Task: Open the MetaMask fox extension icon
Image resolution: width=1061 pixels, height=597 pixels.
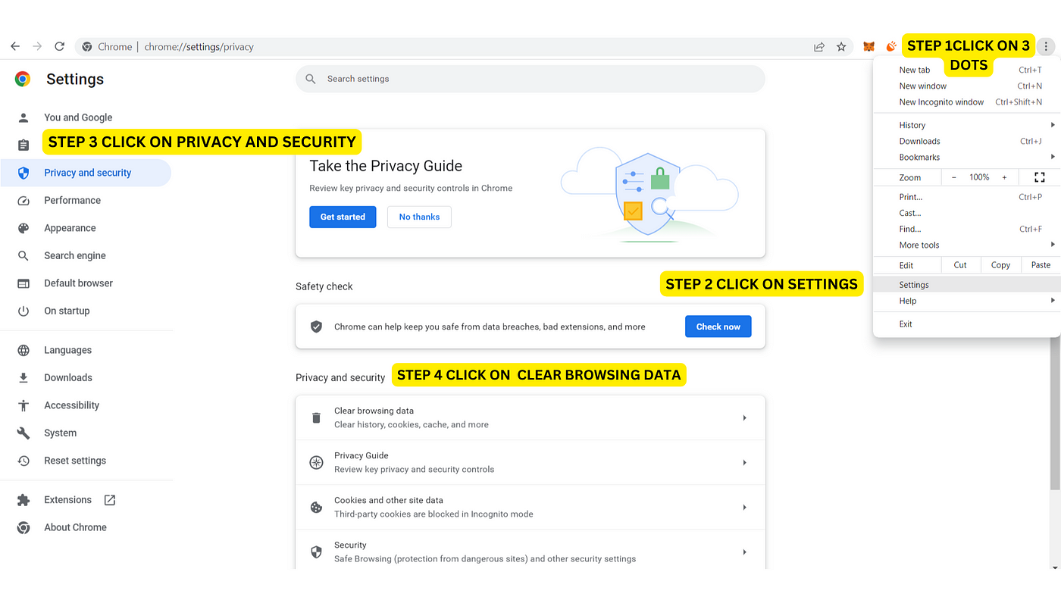Action: (x=869, y=47)
